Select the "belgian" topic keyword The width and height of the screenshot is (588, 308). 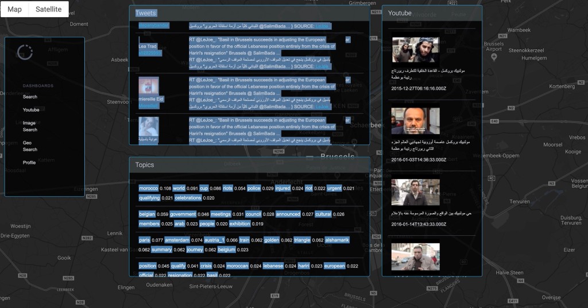[147, 214]
